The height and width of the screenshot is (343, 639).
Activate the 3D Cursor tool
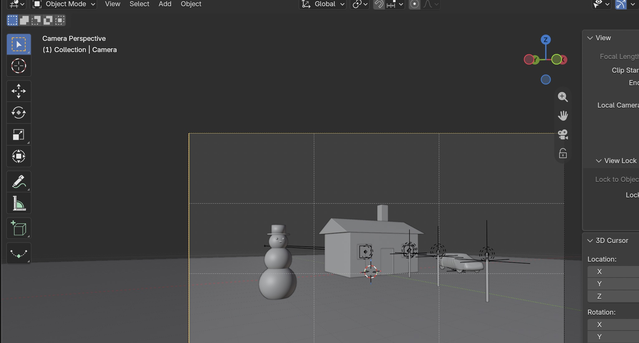[19, 66]
